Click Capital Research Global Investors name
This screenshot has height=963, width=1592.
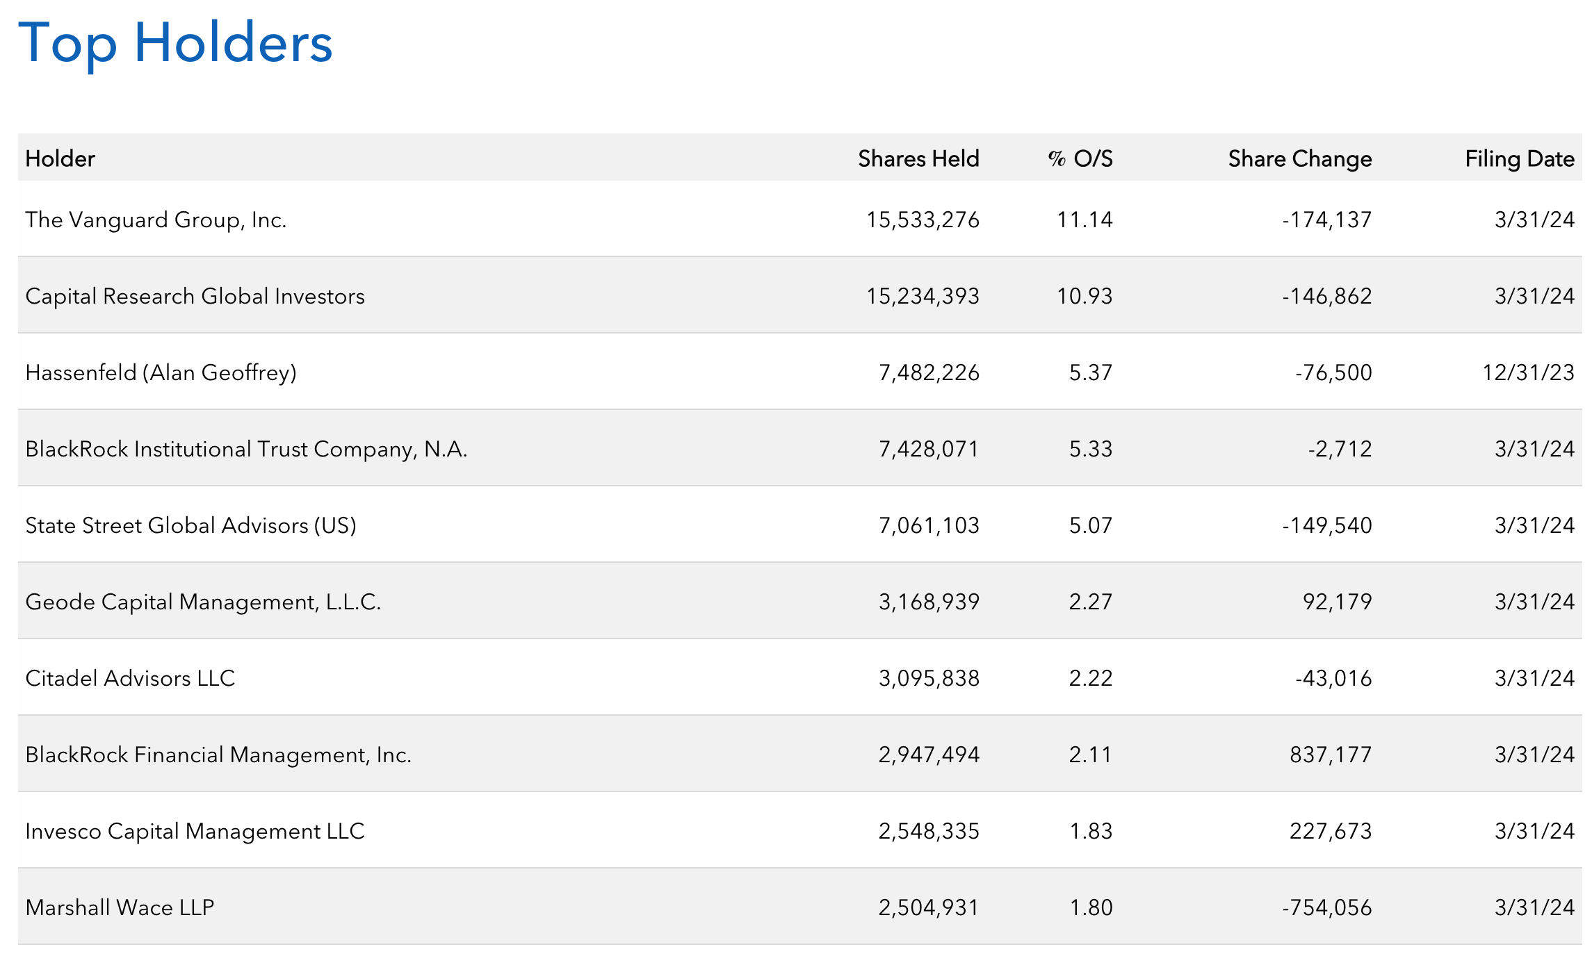[x=195, y=296]
